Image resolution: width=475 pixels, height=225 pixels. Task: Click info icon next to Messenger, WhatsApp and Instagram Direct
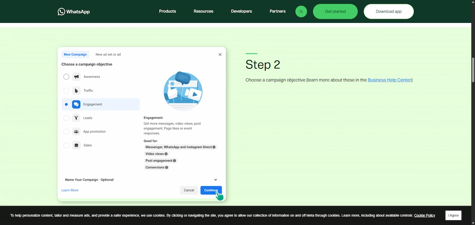click(214, 147)
